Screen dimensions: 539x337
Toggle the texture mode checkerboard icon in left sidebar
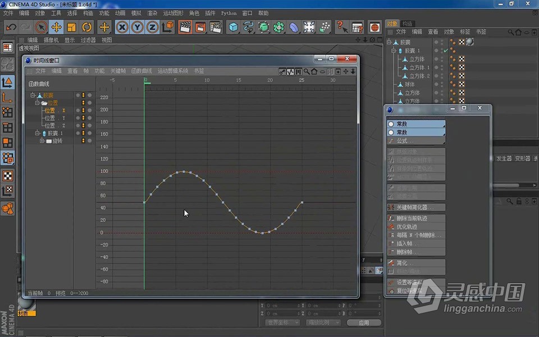7,176
